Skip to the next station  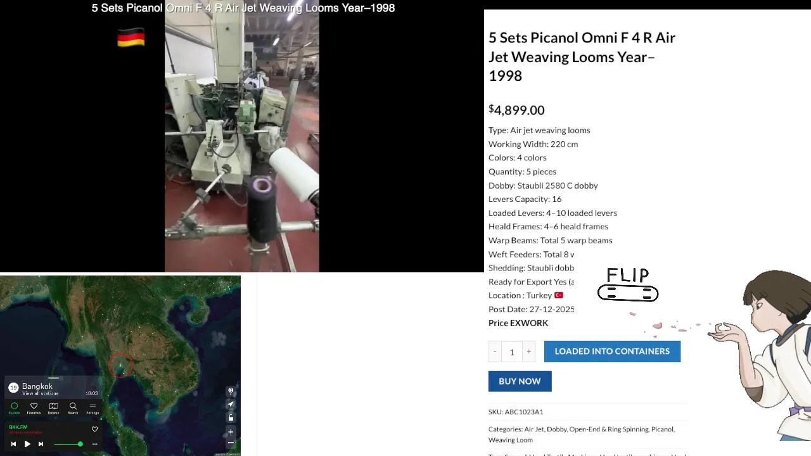coord(41,444)
